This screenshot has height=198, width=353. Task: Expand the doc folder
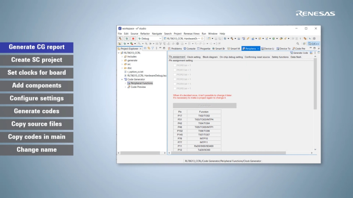click(122, 68)
